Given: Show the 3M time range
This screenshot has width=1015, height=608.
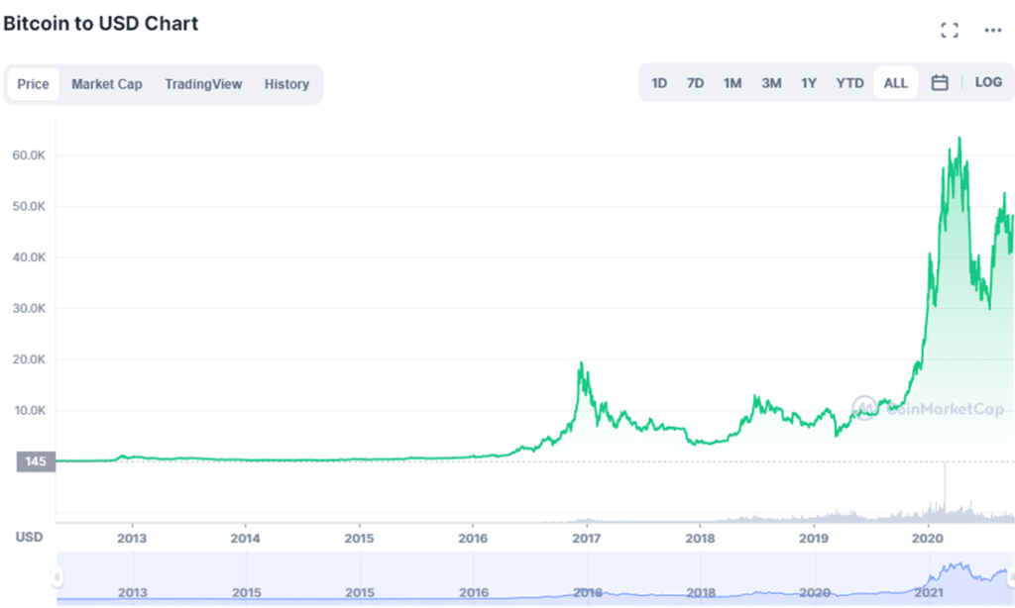Looking at the screenshot, I should 771,83.
